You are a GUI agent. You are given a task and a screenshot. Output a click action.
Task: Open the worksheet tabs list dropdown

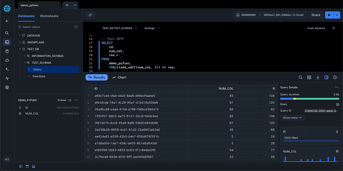tap(74, 5)
